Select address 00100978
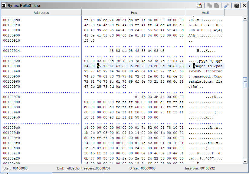This screenshot has width=249, height=174. coord(11,97)
